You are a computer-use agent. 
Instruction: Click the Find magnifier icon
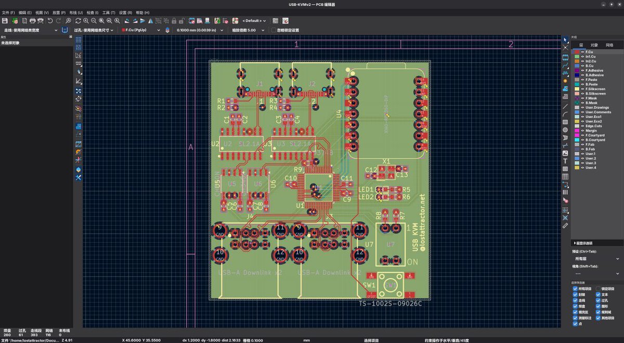point(68,21)
